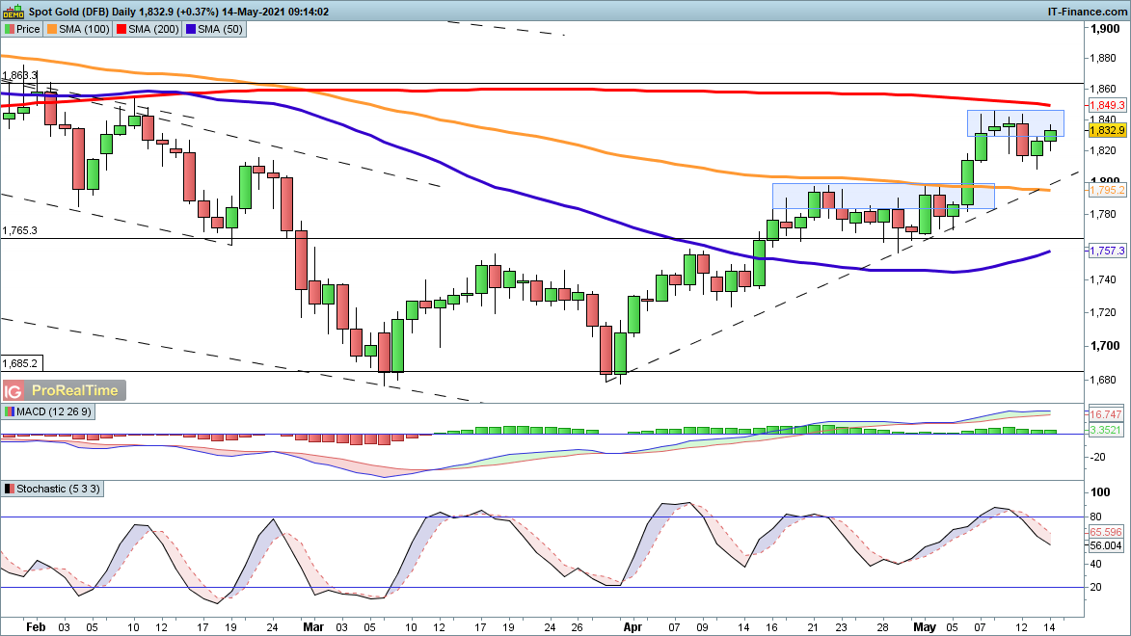This screenshot has height=636, width=1131.
Task: Click the IG logo in the watermark
Action: (13, 390)
